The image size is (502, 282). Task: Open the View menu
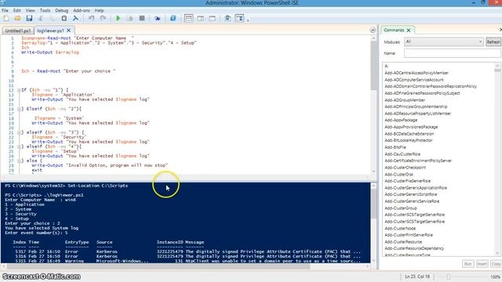30,10
